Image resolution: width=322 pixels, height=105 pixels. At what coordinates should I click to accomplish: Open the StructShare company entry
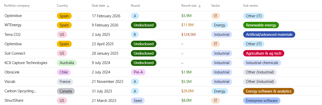14,100
